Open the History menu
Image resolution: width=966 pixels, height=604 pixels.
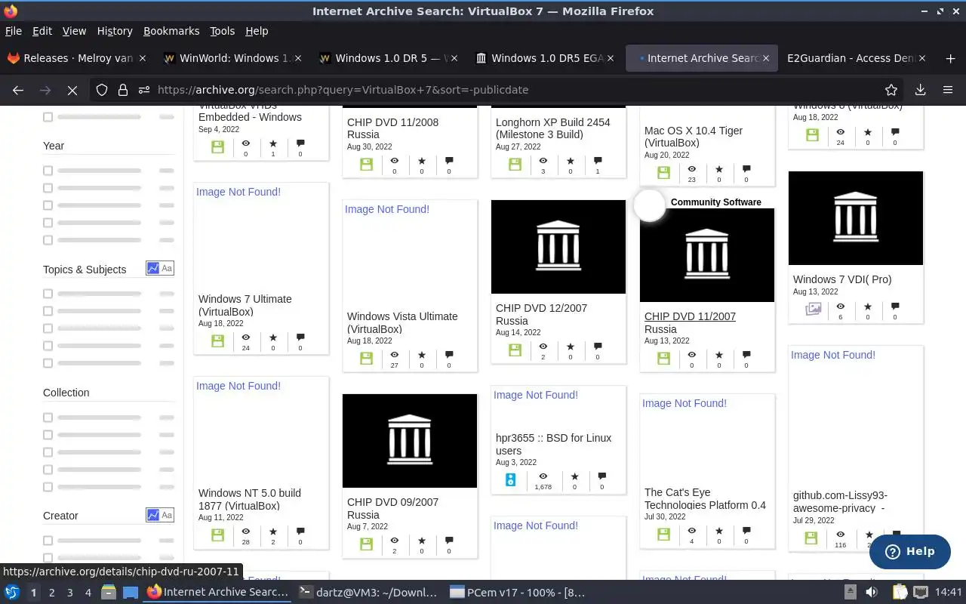[x=115, y=31]
